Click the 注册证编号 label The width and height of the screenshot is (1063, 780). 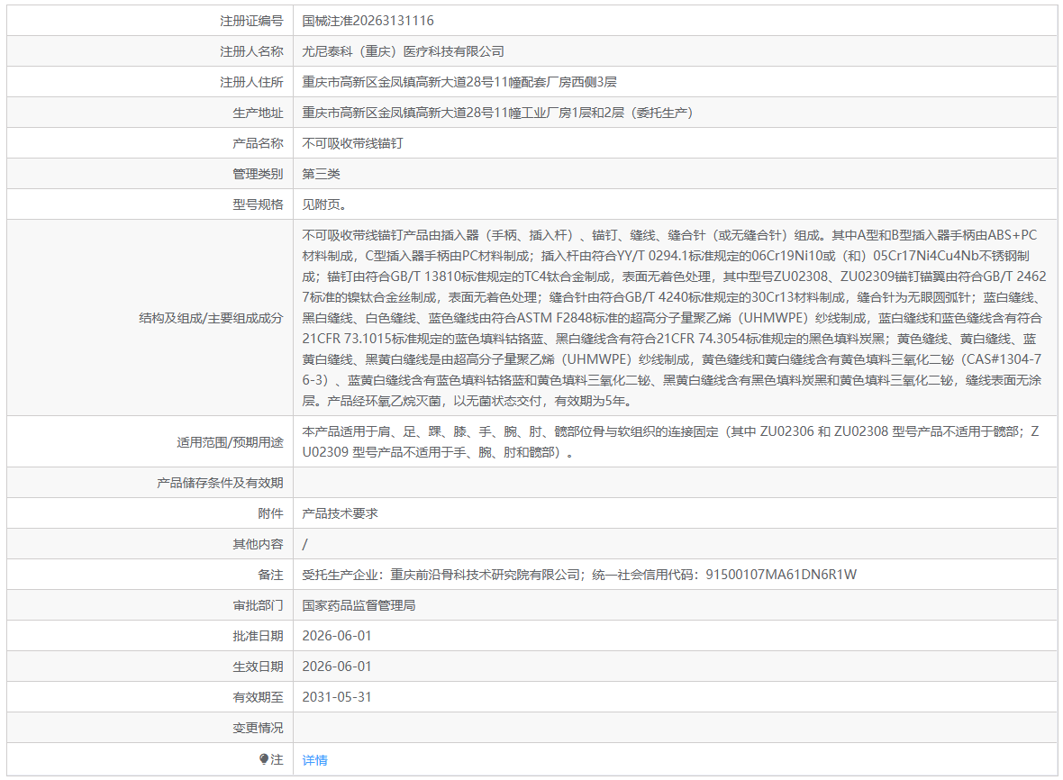(251, 21)
